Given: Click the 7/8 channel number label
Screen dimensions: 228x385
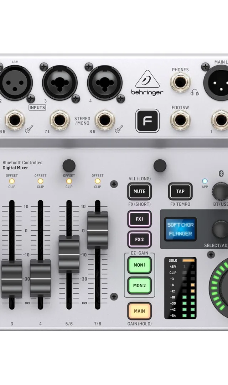Looking at the screenshot, I should (97, 324).
